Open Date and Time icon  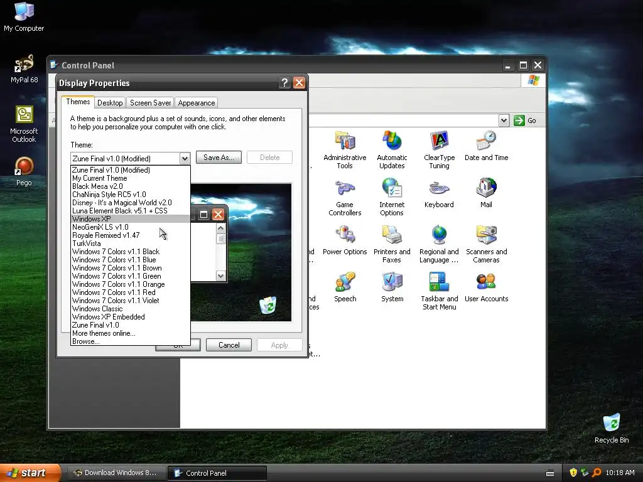click(487, 146)
